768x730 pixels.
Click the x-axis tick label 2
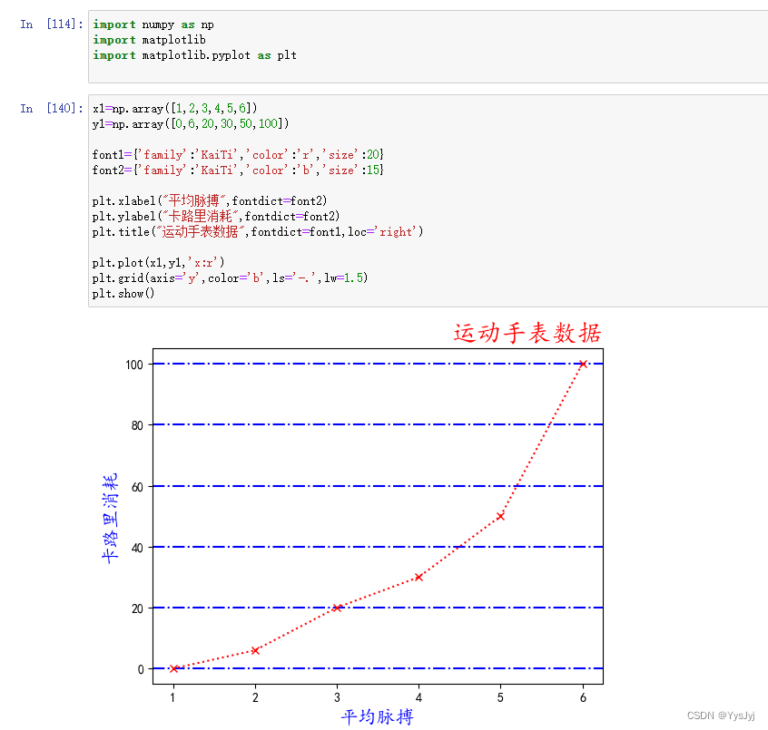click(x=255, y=697)
